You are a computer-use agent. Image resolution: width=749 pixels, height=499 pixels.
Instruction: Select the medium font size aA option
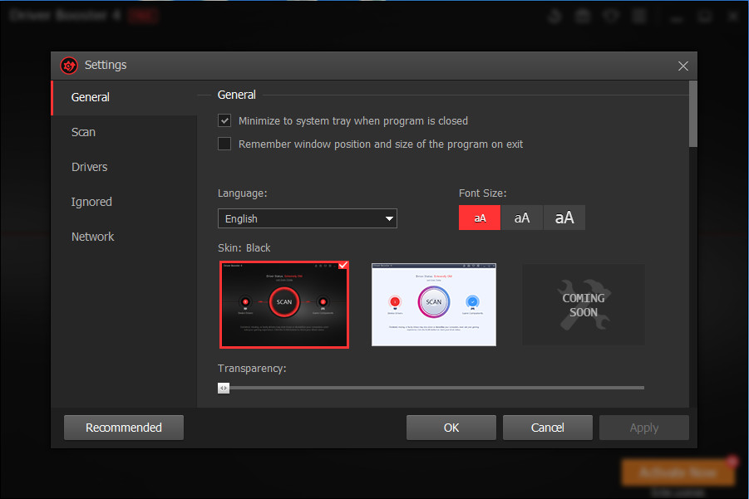pyautogui.click(x=521, y=218)
